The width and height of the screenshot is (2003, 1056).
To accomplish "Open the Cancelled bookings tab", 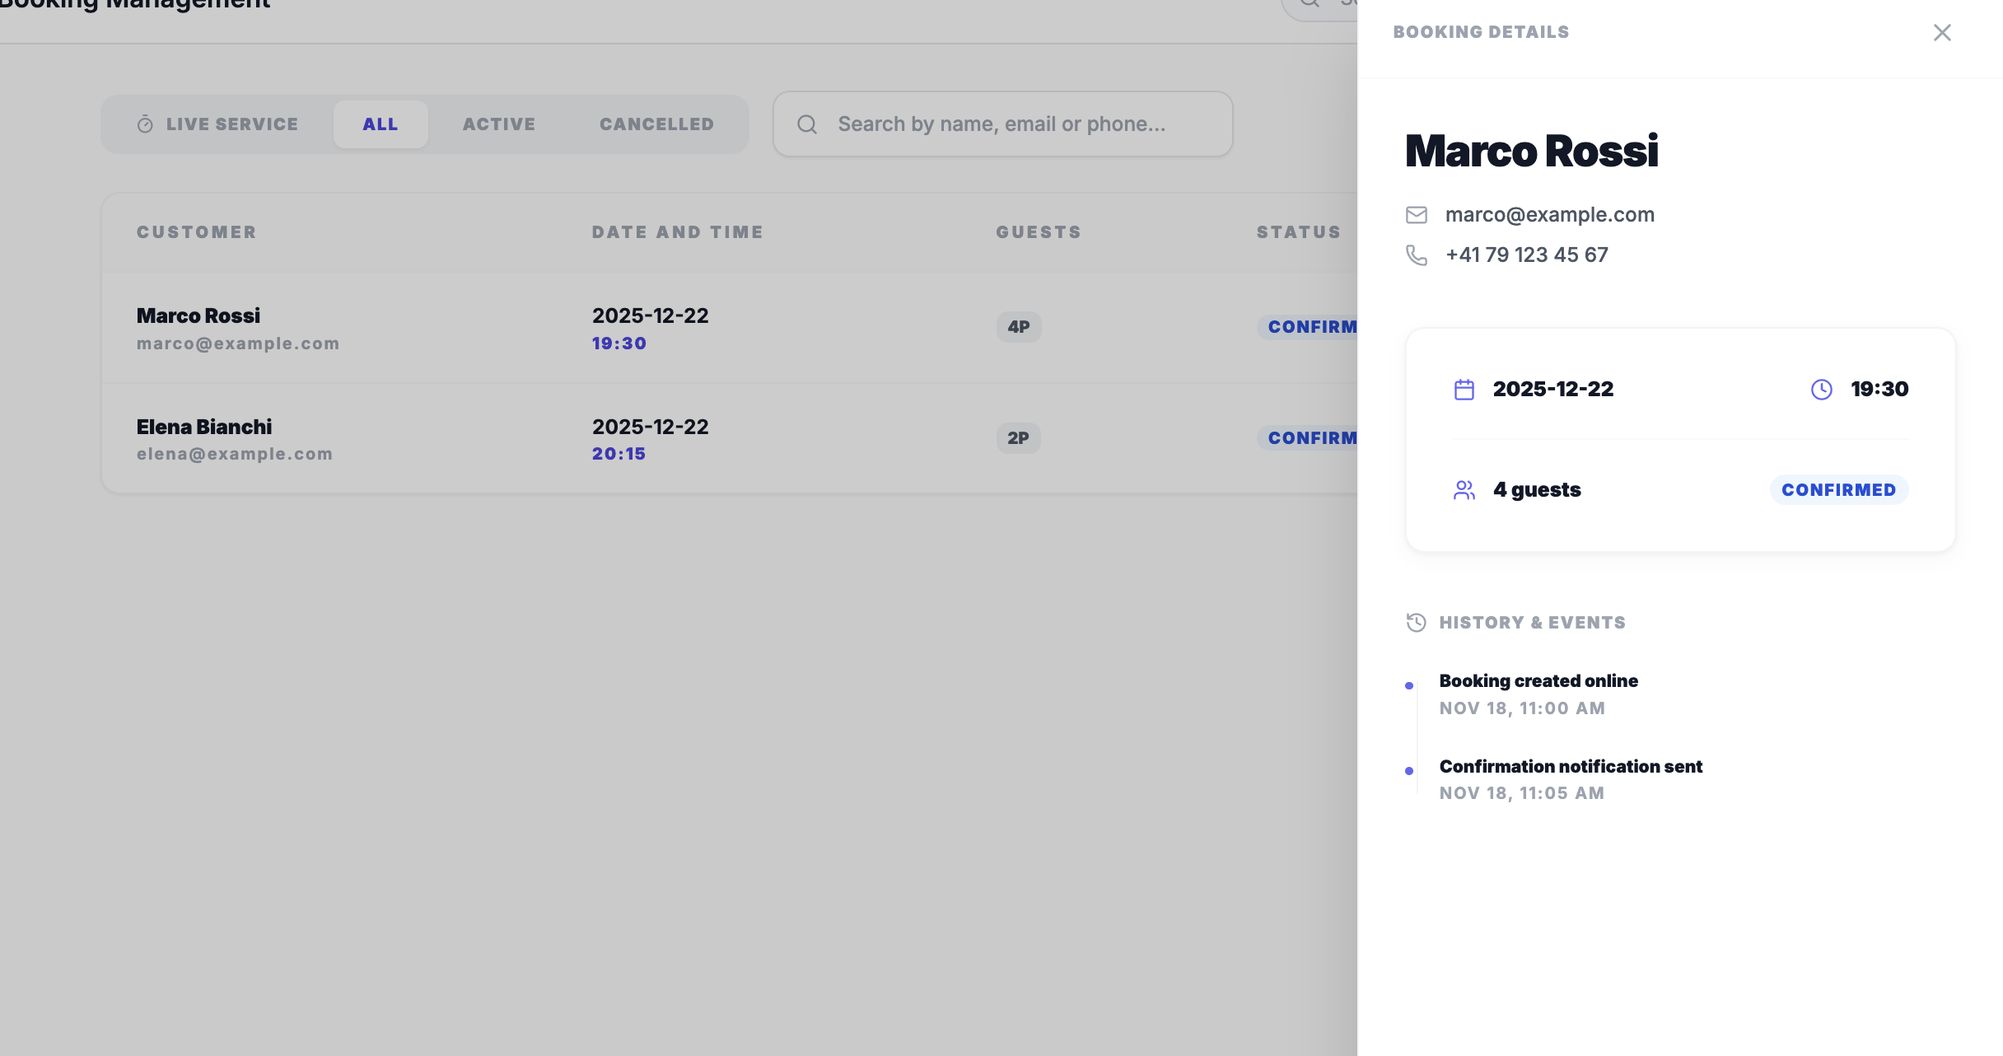I will tap(656, 124).
